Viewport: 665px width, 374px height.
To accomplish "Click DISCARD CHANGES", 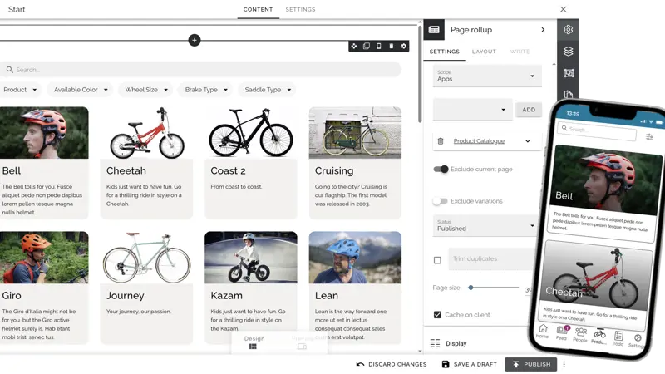I will [392, 364].
